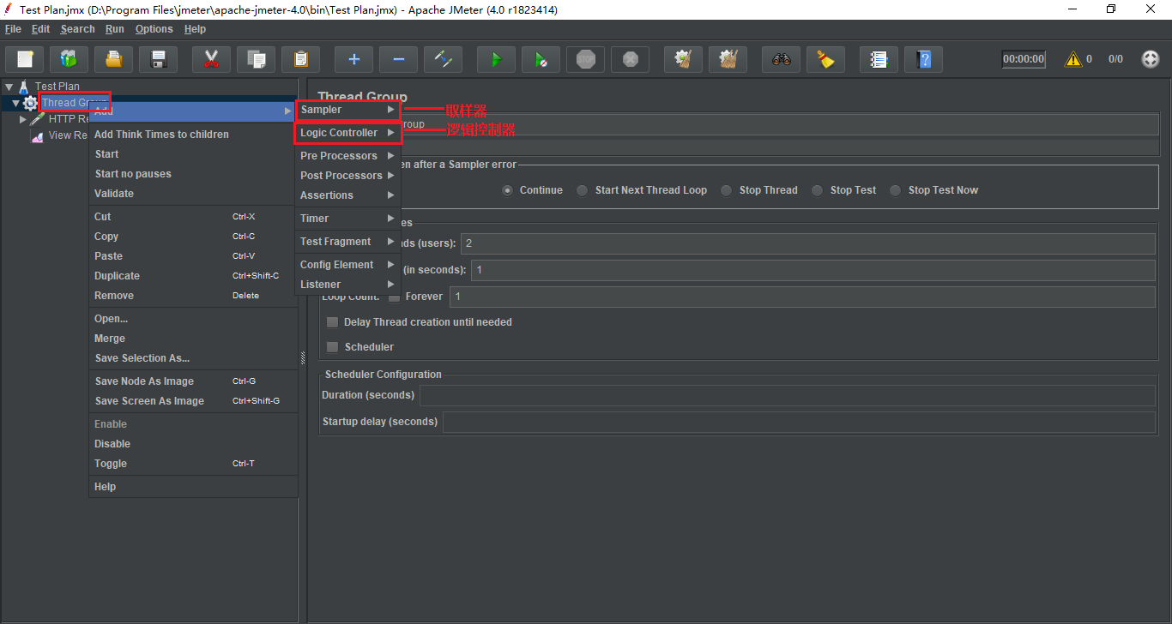Click the Stop test toolbar icon
Screen dimensions: 1172x624
tap(585, 59)
